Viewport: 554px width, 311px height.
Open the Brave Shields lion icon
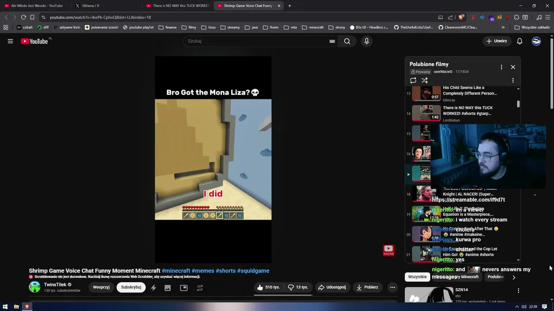[461, 17]
